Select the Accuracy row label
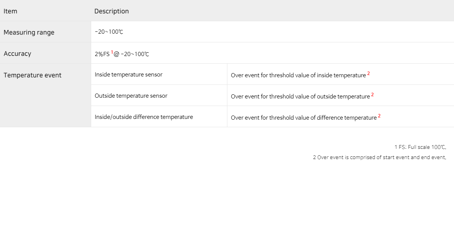This screenshot has height=231, width=454. [17, 54]
